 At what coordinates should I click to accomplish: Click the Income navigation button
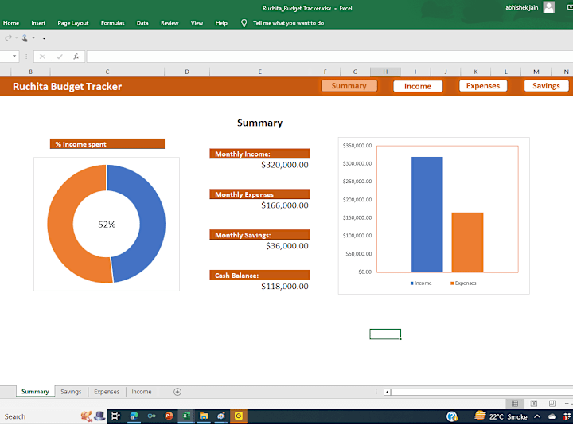click(x=418, y=86)
